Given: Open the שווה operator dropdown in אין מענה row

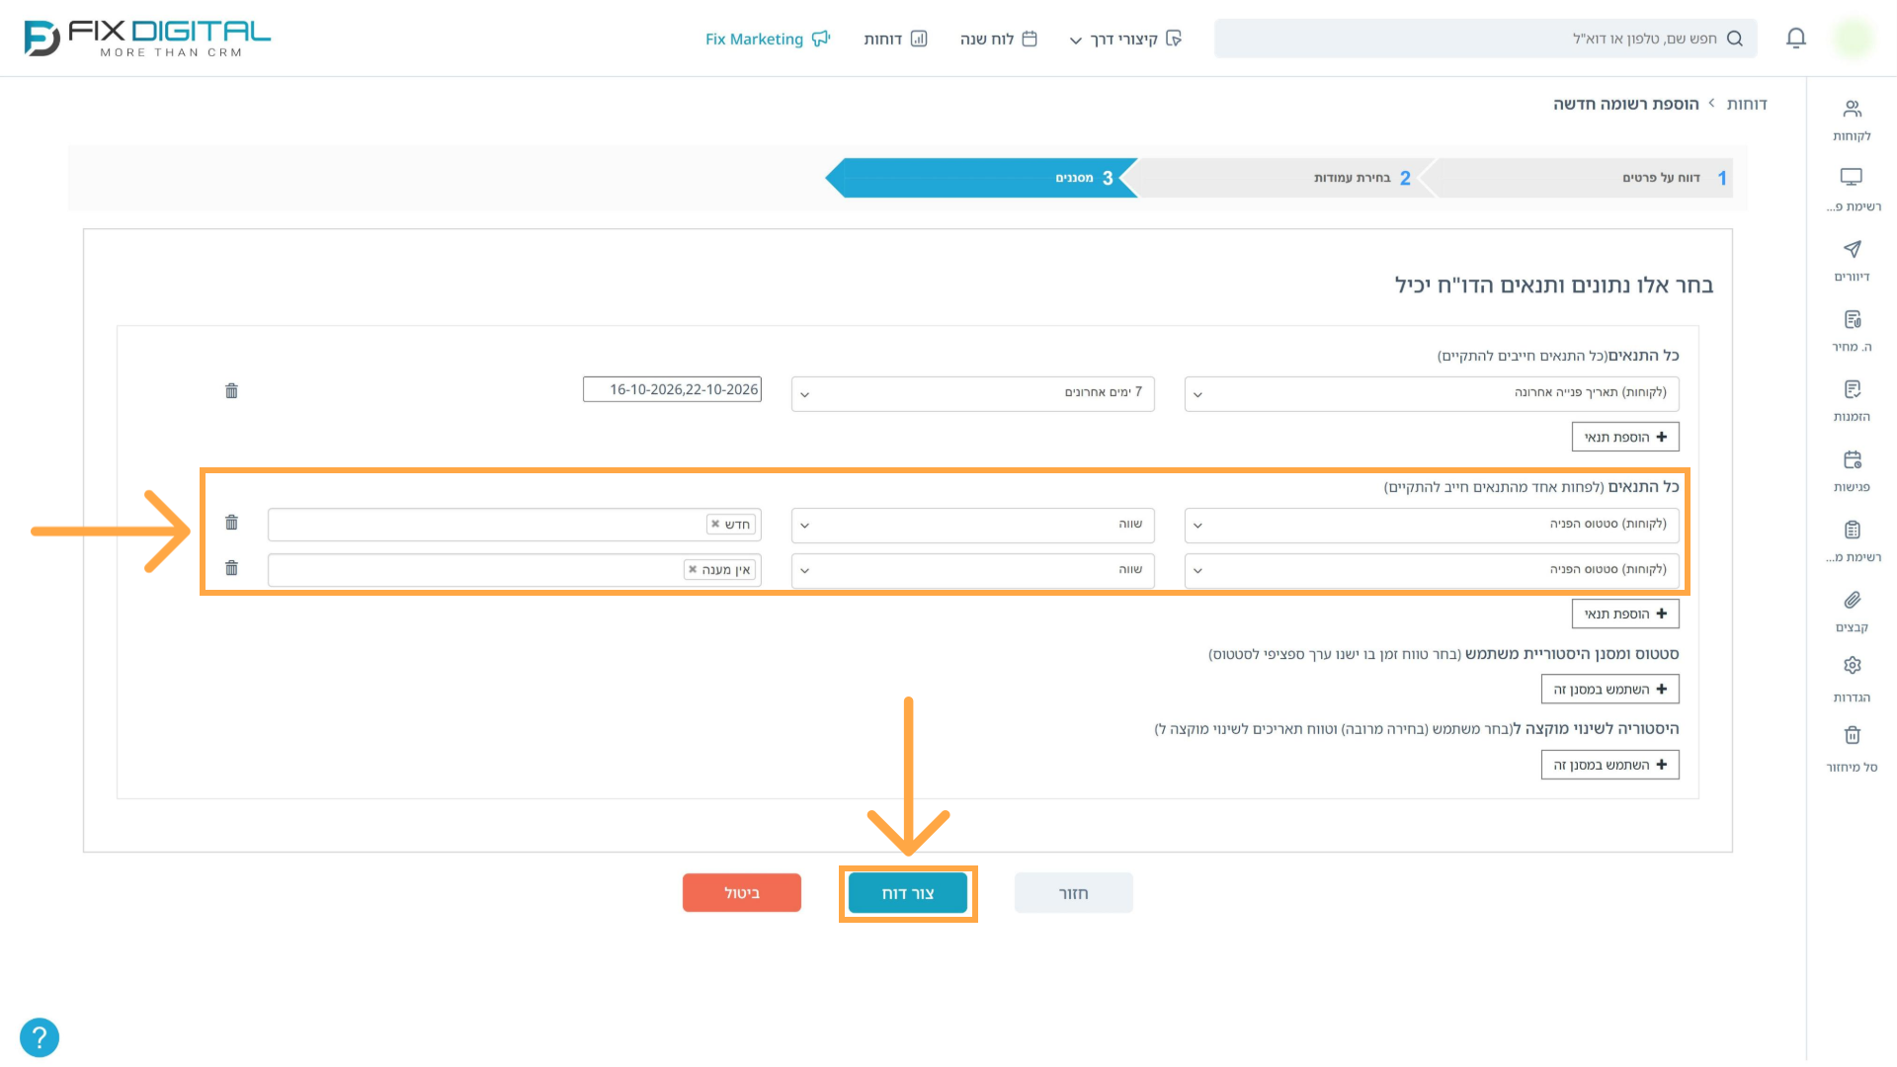Looking at the screenshot, I should 972,570.
